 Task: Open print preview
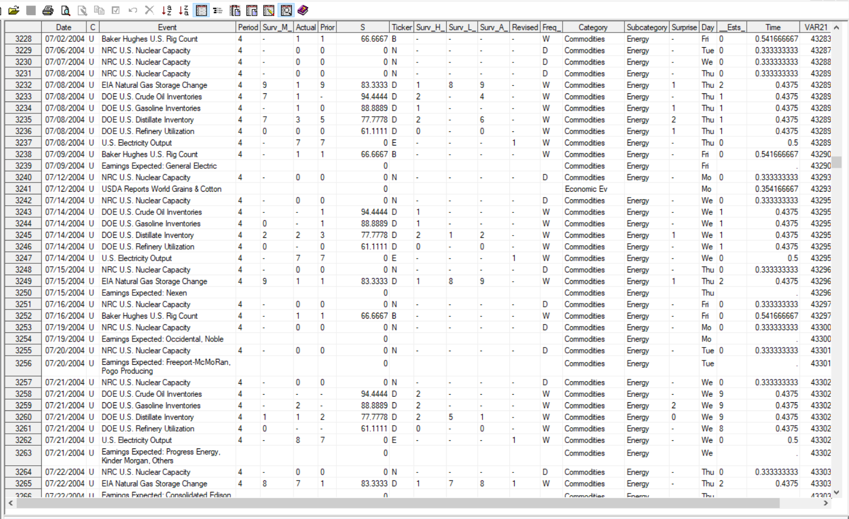65,10
